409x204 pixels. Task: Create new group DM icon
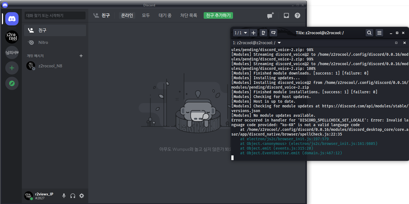[270, 15]
